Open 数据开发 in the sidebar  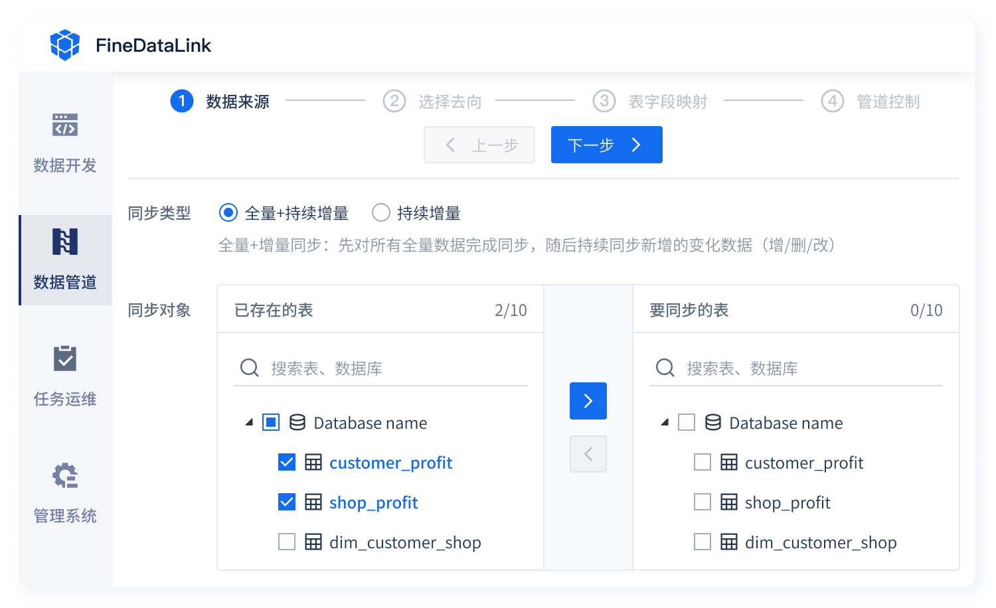point(65,143)
